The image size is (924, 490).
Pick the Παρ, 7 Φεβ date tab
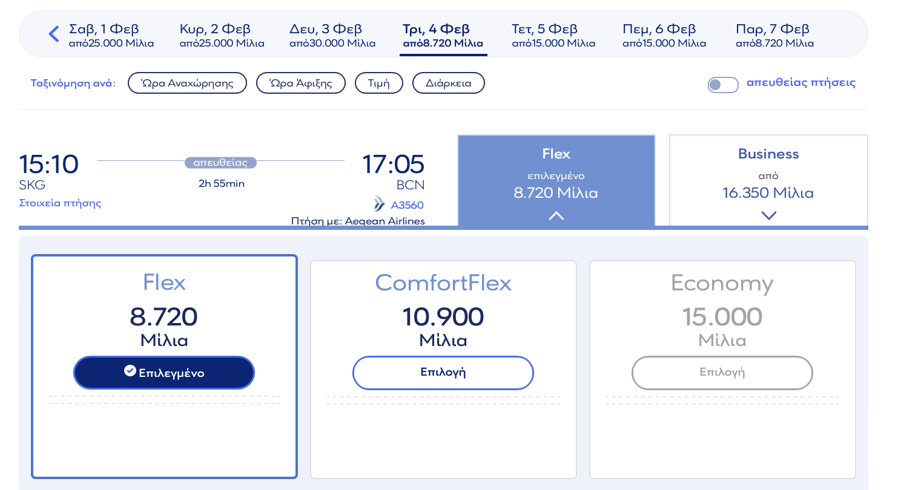click(x=774, y=36)
